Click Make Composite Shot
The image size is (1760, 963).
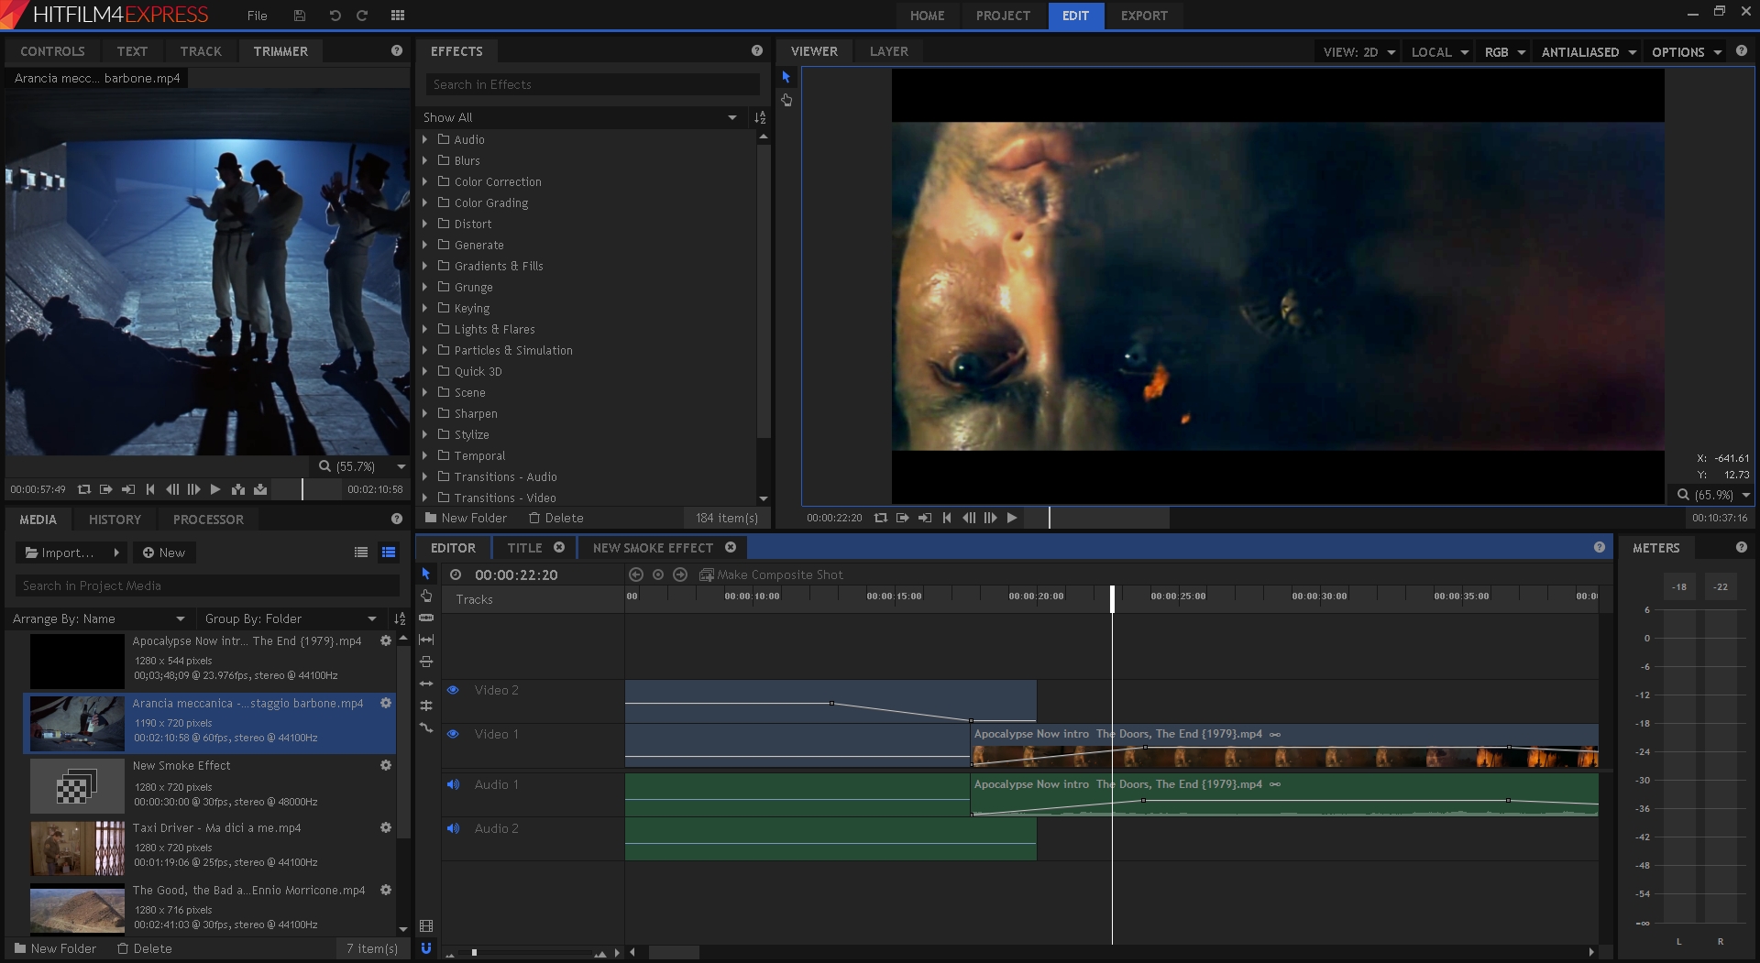click(x=771, y=575)
